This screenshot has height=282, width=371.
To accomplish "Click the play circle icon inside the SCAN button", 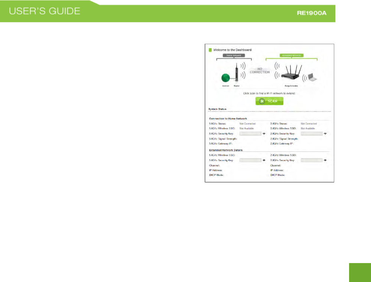I will coord(262,101).
